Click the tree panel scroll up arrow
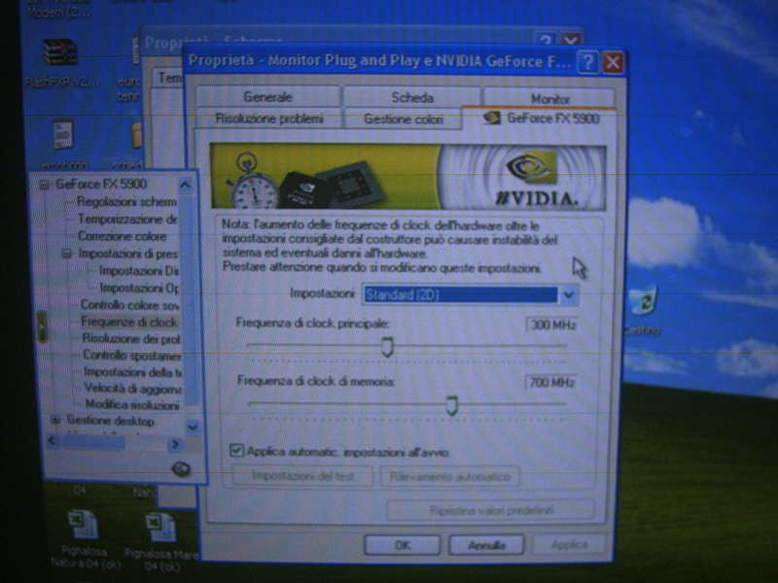 point(185,185)
